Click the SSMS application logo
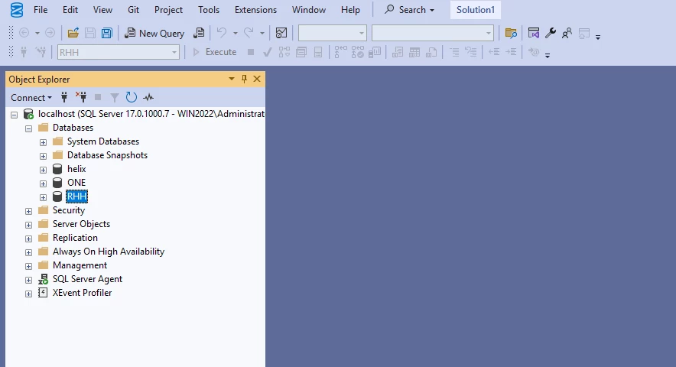 coord(17,10)
